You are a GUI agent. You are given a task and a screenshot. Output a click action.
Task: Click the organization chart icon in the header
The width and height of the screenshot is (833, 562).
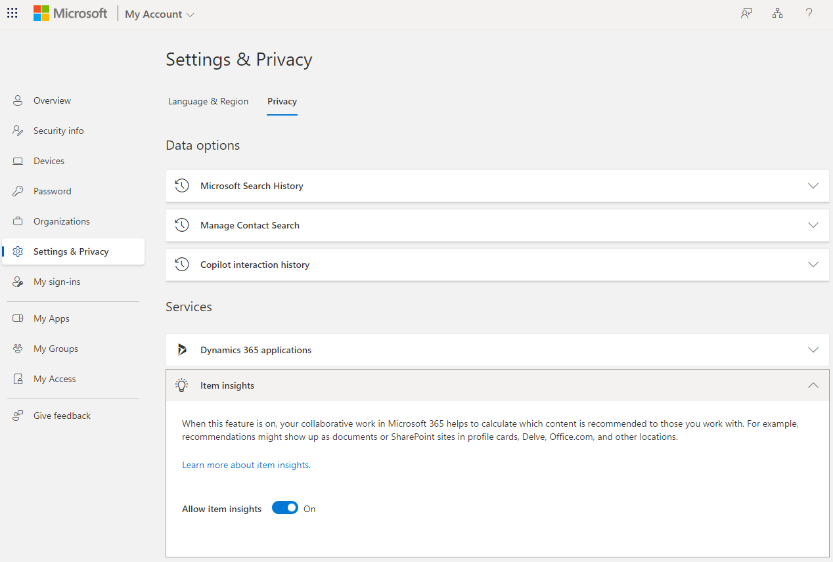point(777,13)
